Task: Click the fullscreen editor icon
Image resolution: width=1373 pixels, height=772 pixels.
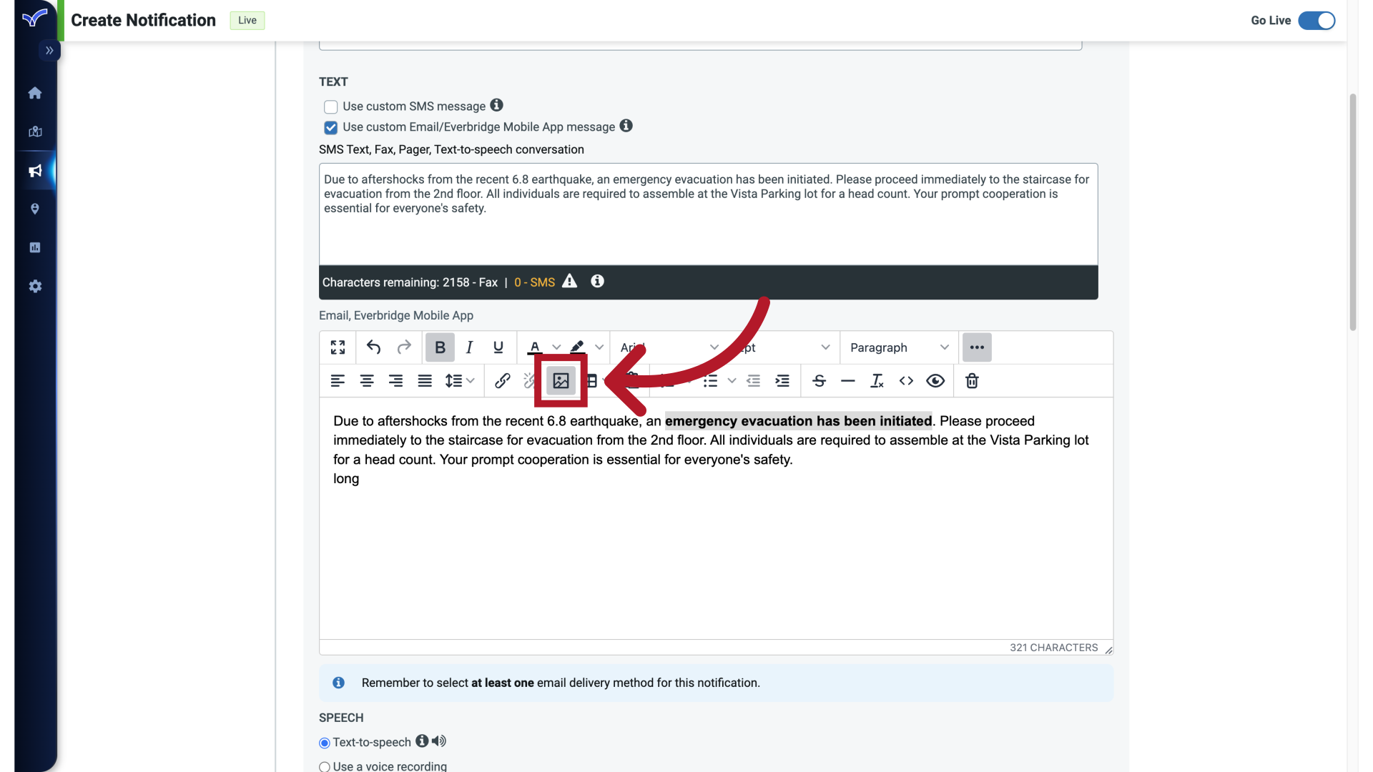Action: 338,347
